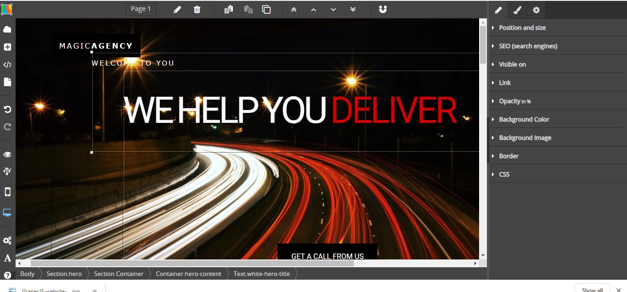Redo the last action
Viewport: 627px width, 292px height.
(x=7, y=127)
